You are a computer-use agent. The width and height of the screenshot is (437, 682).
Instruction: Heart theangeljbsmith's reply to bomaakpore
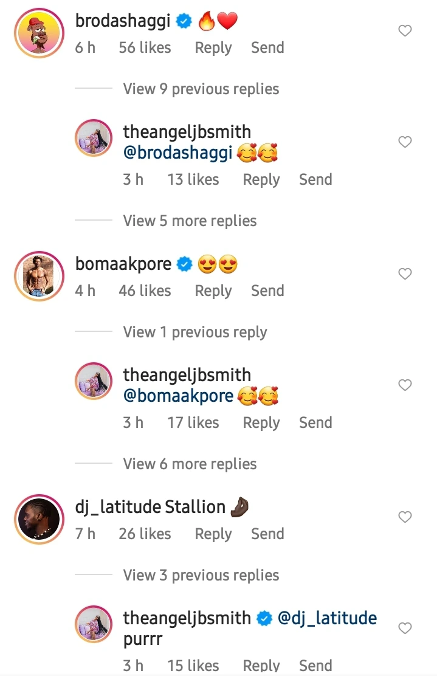405,385
